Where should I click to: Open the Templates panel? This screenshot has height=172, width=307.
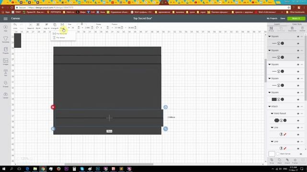point(5,39)
